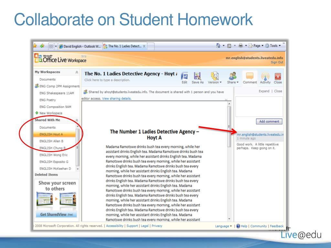Close The No. 1 Ladies Detective tab
Viewport: 331px width, 248px height.
pyautogui.click(x=144, y=46)
